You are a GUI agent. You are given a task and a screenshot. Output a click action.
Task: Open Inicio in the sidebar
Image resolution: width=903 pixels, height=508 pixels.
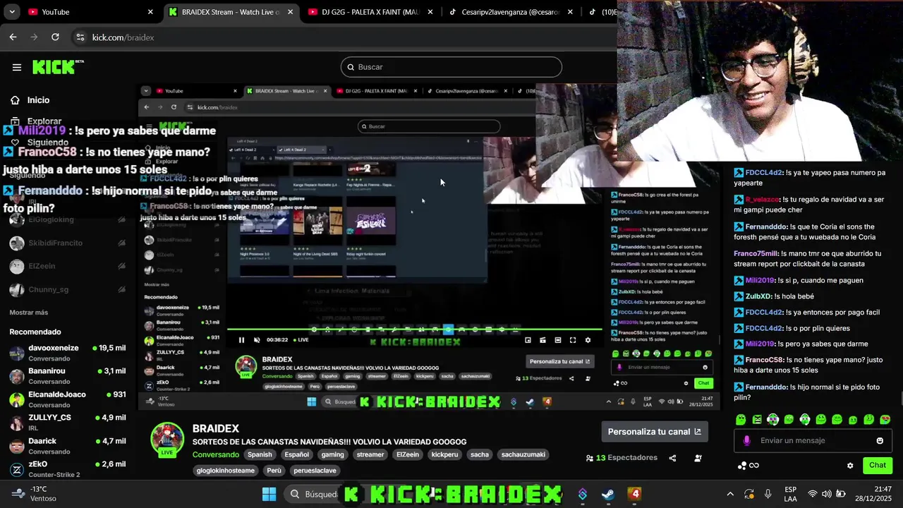(38, 100)
